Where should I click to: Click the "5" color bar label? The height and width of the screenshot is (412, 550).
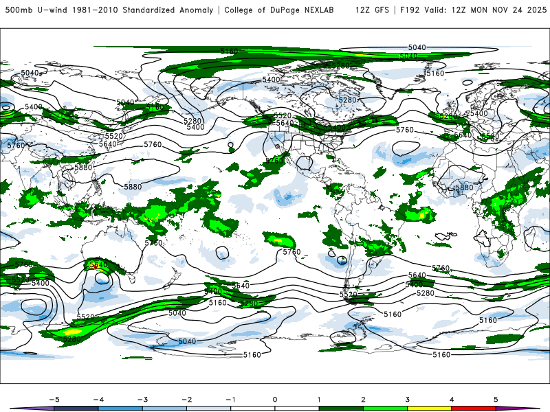point(496,400)
